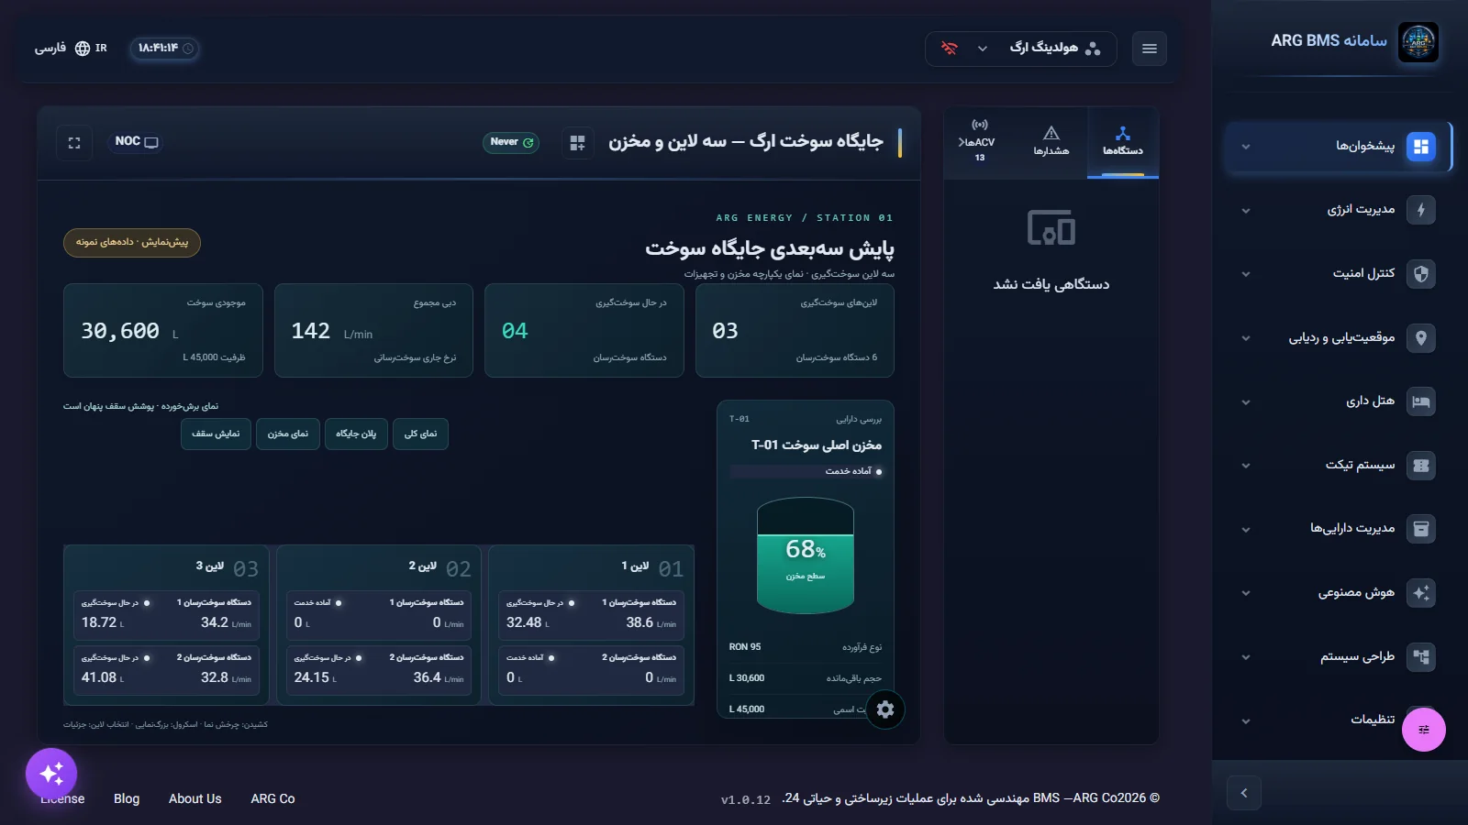Click the red wifi-off connection icon
Viewport: 1468px width, 825px height.
coord(950,49)
